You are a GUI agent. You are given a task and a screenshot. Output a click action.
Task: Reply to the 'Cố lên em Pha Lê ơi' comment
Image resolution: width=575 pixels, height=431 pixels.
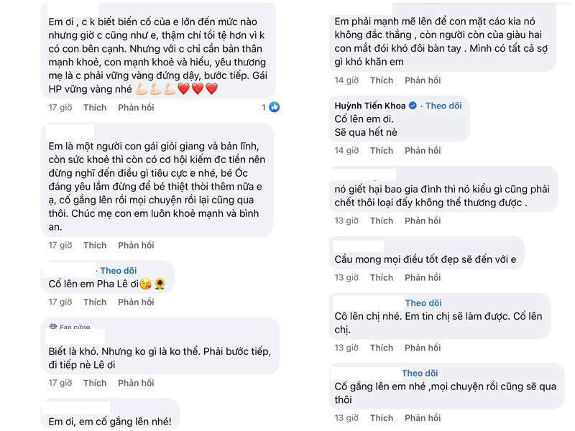tap(136, 302)
